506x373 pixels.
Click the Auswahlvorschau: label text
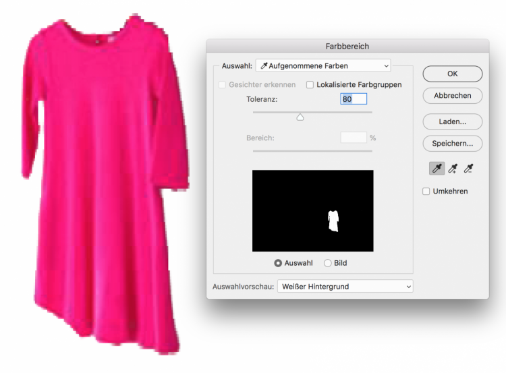[243, 287]
